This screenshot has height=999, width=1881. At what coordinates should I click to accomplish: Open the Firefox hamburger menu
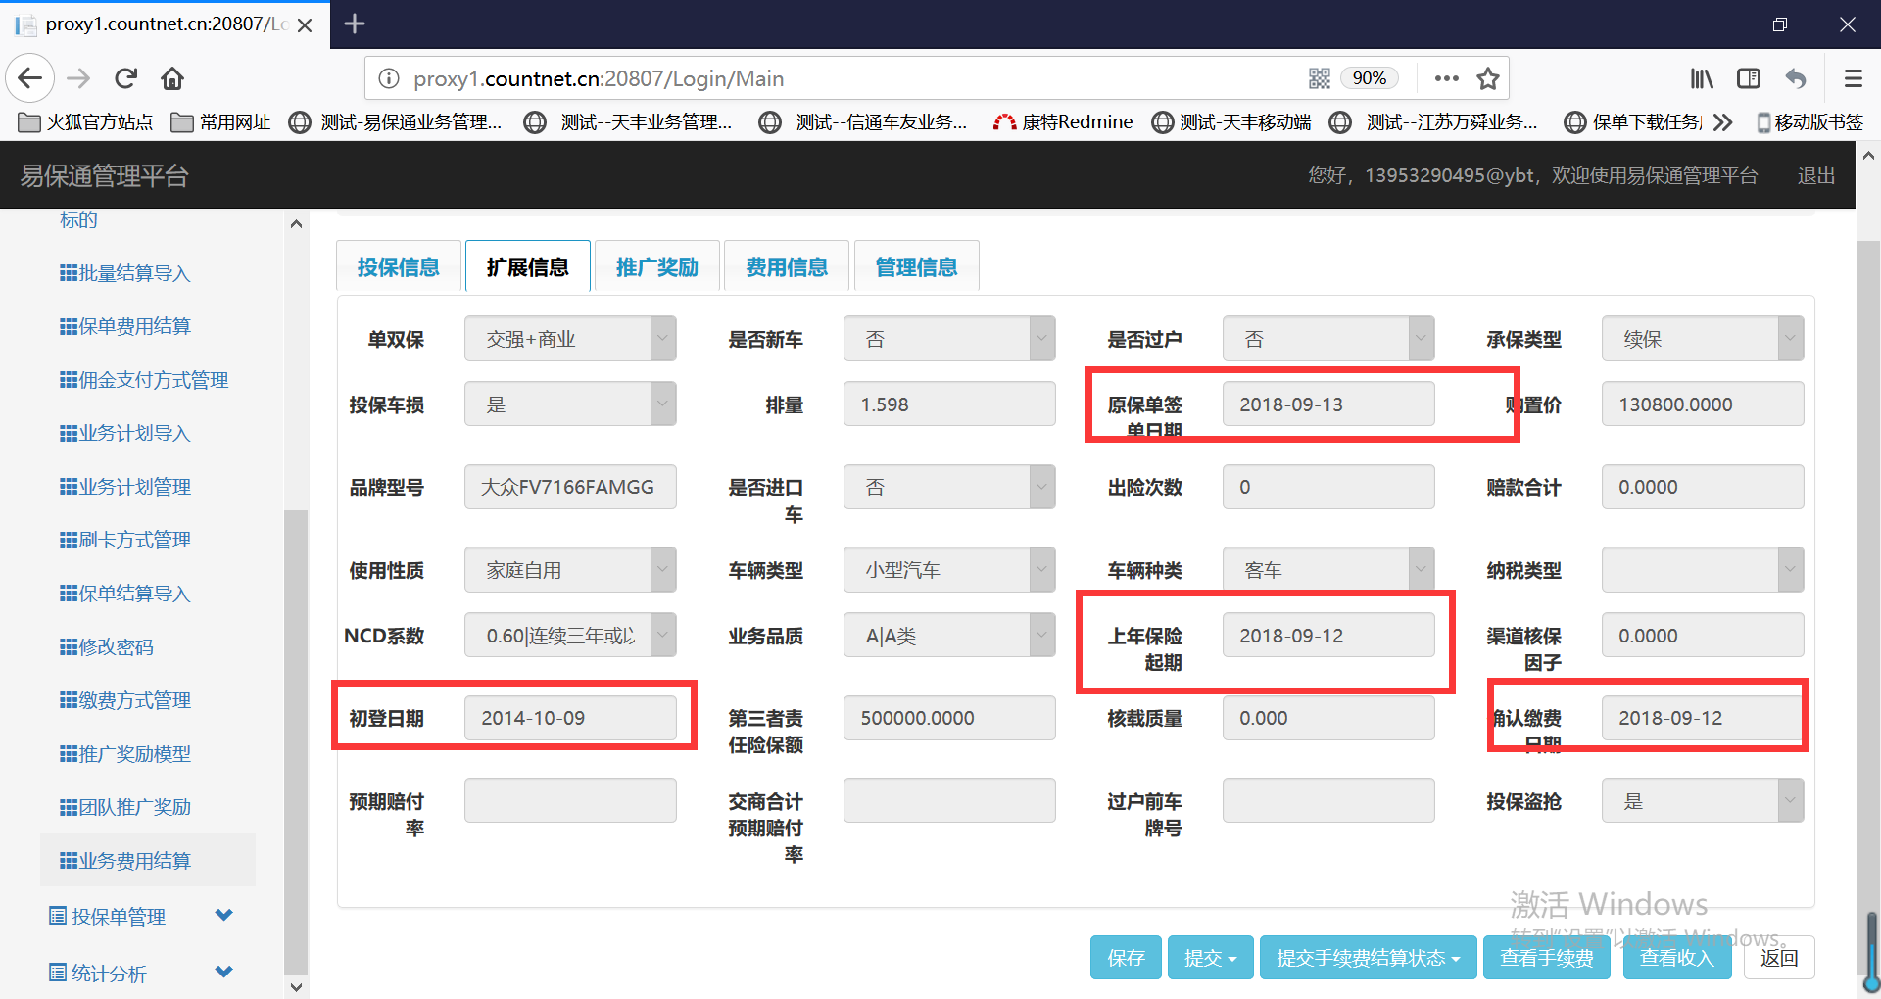(1853, 78)
